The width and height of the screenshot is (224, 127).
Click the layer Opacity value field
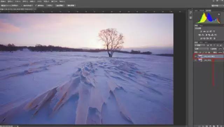220,49
